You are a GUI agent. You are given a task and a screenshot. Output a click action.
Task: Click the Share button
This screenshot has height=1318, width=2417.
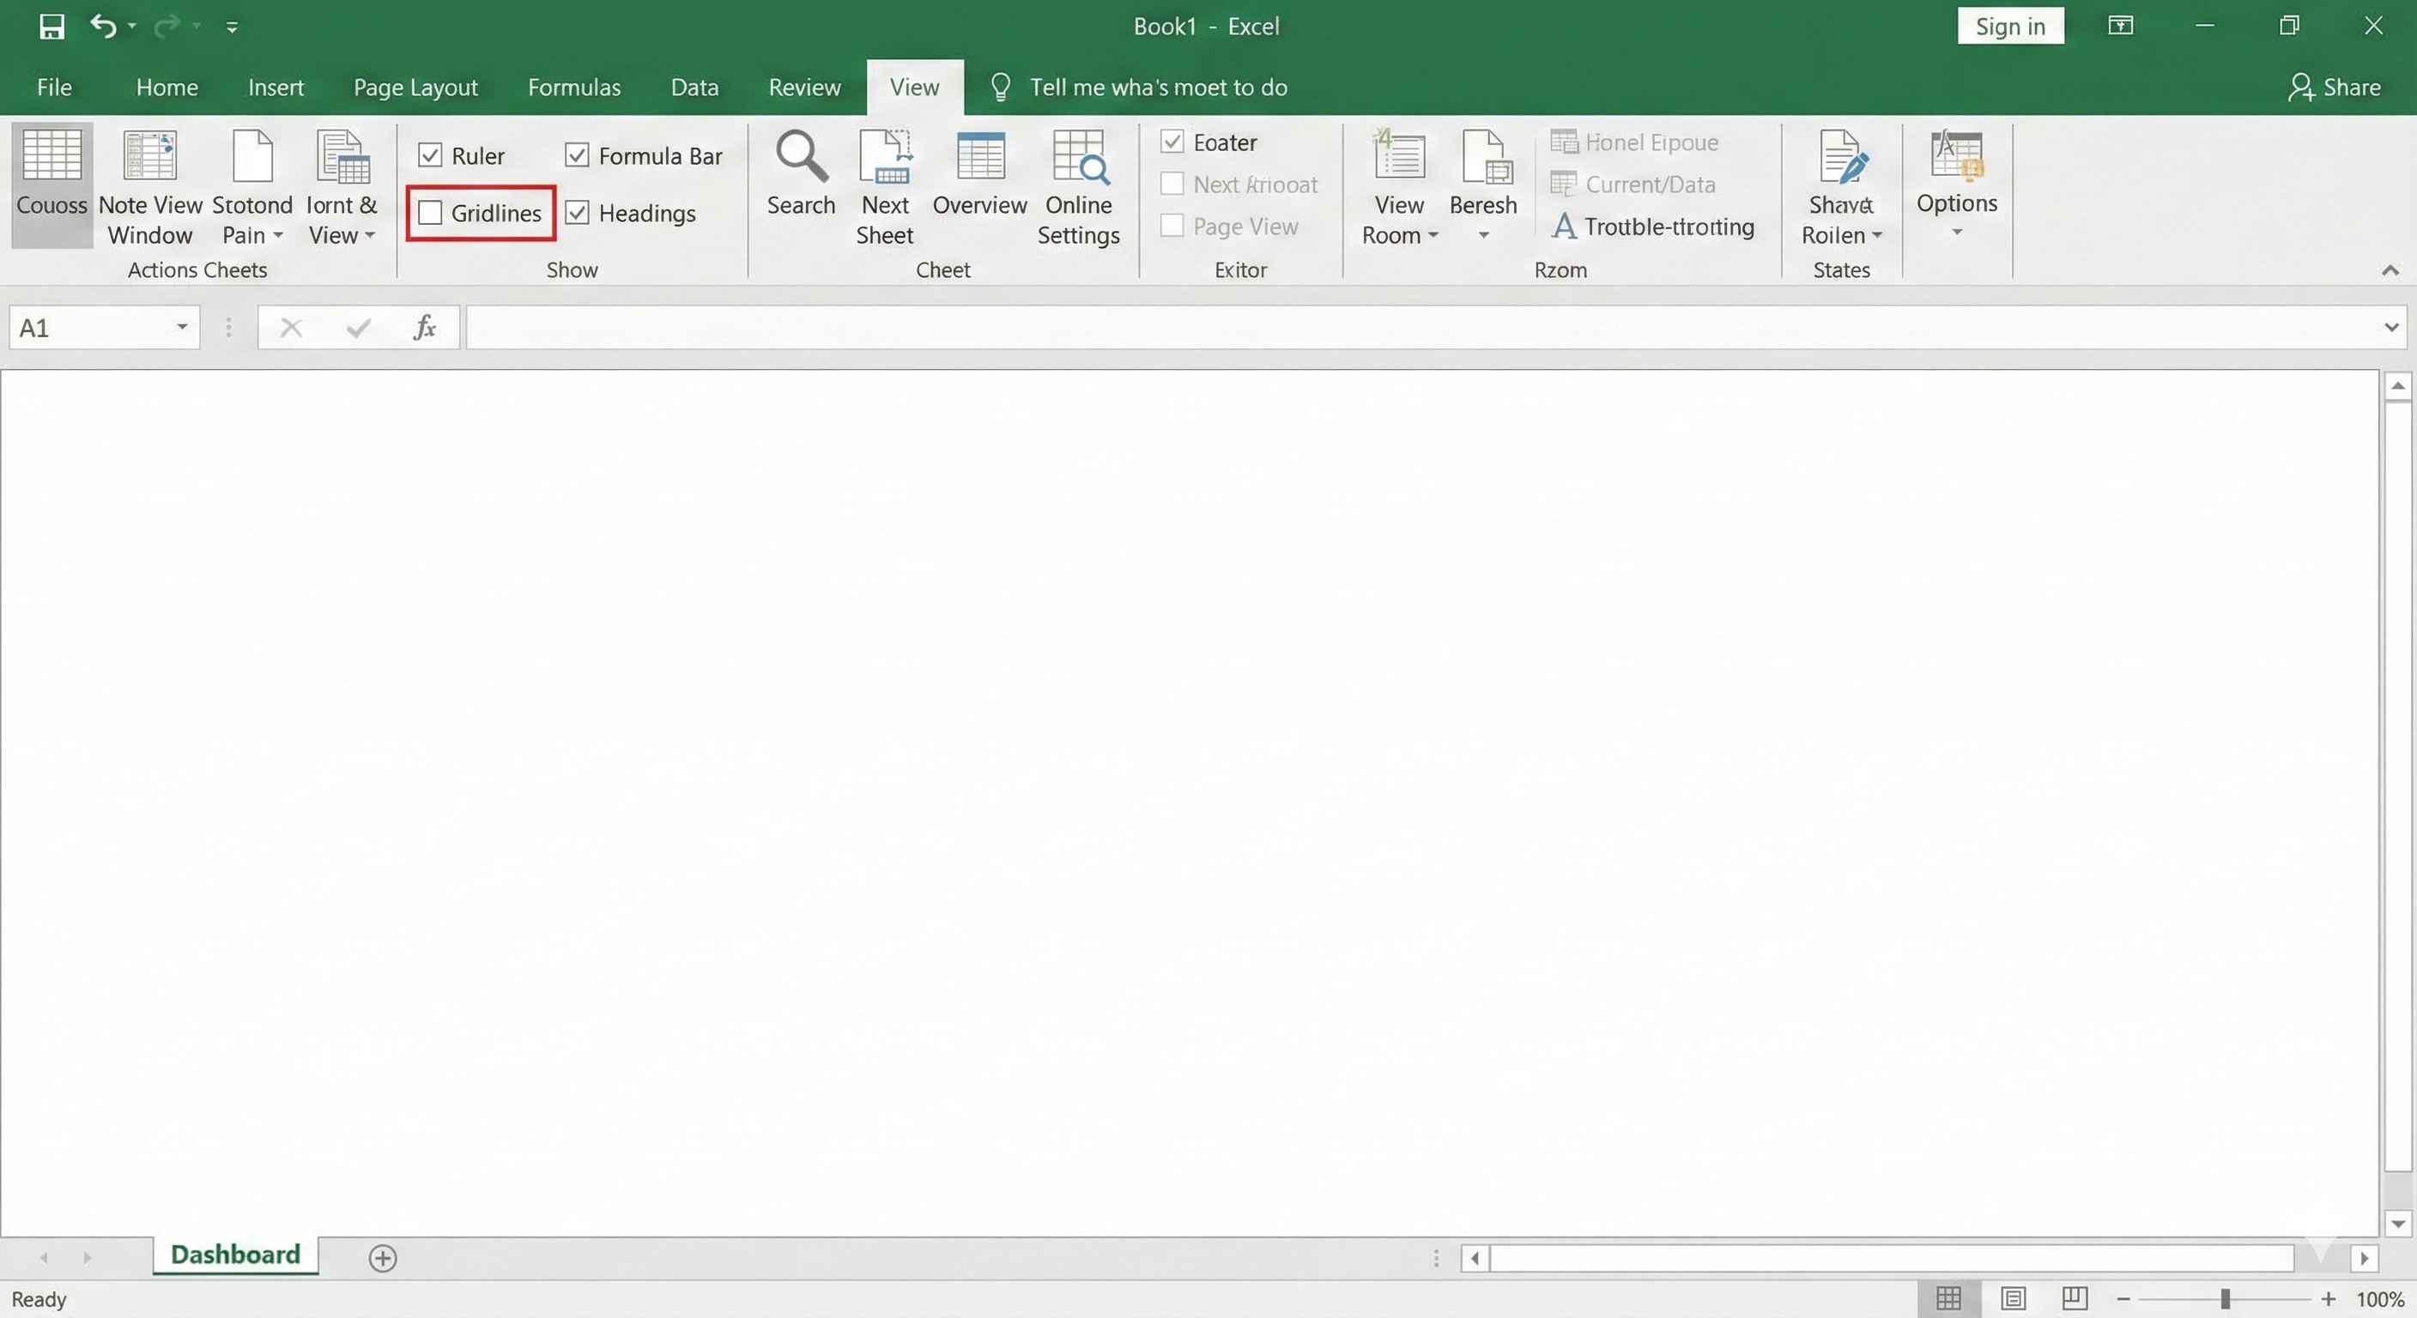(2335, 87)
